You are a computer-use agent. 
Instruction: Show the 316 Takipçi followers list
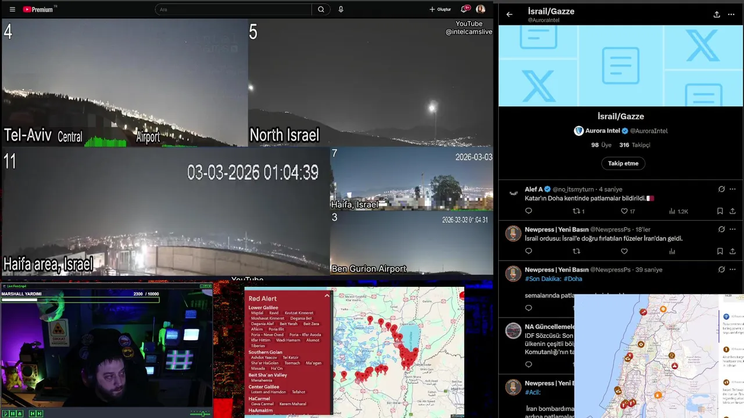(x=635, y=145)
